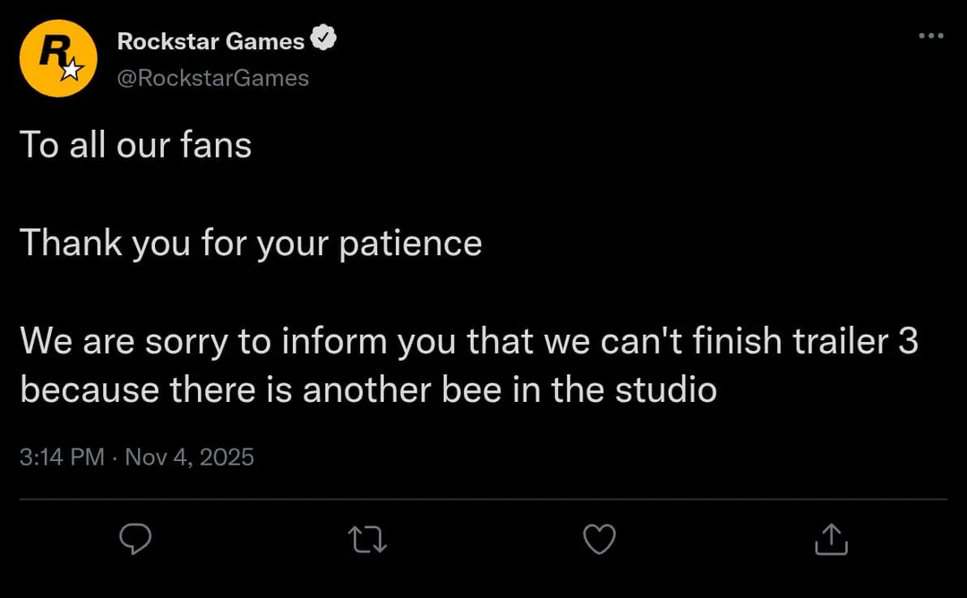Reply to the Rockstar Games tweet
967x598 pixels.
[x=135, y=539]
